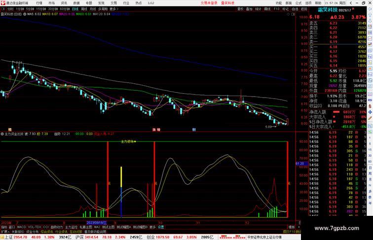Click the left arrow icon atop right sidebar

(x=370, y=9)
